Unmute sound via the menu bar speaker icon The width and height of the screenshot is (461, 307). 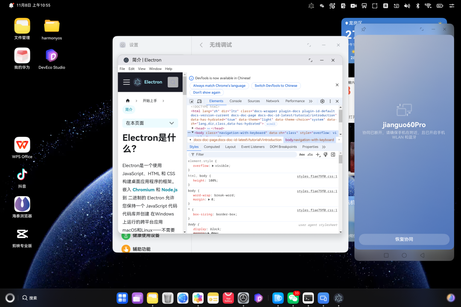coord(407,6)
